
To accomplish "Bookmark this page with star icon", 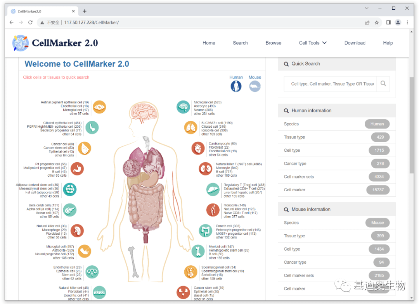I will 377,22.
